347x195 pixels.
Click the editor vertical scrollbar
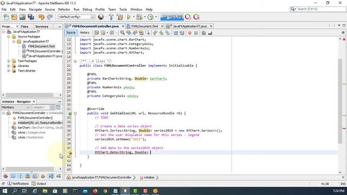(340, 101)
